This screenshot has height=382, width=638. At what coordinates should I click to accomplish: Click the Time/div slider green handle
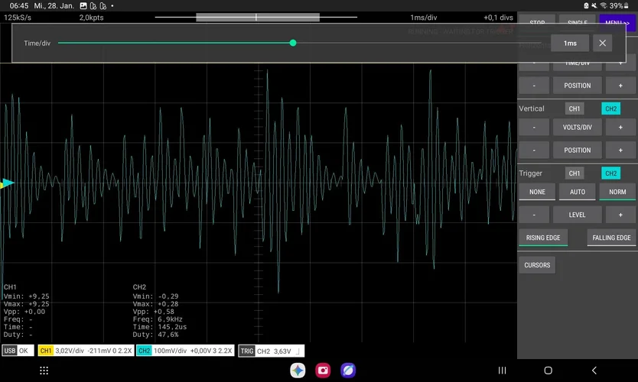pos(292,43)
